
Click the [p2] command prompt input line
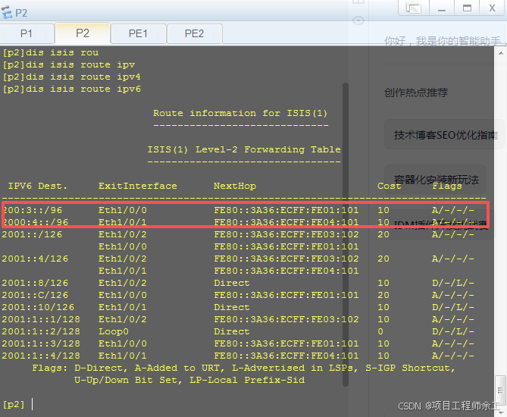18,404
